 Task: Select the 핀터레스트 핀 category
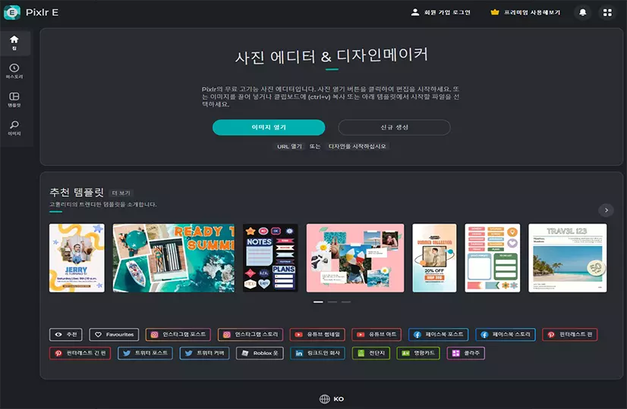click(x=570, y=334)
